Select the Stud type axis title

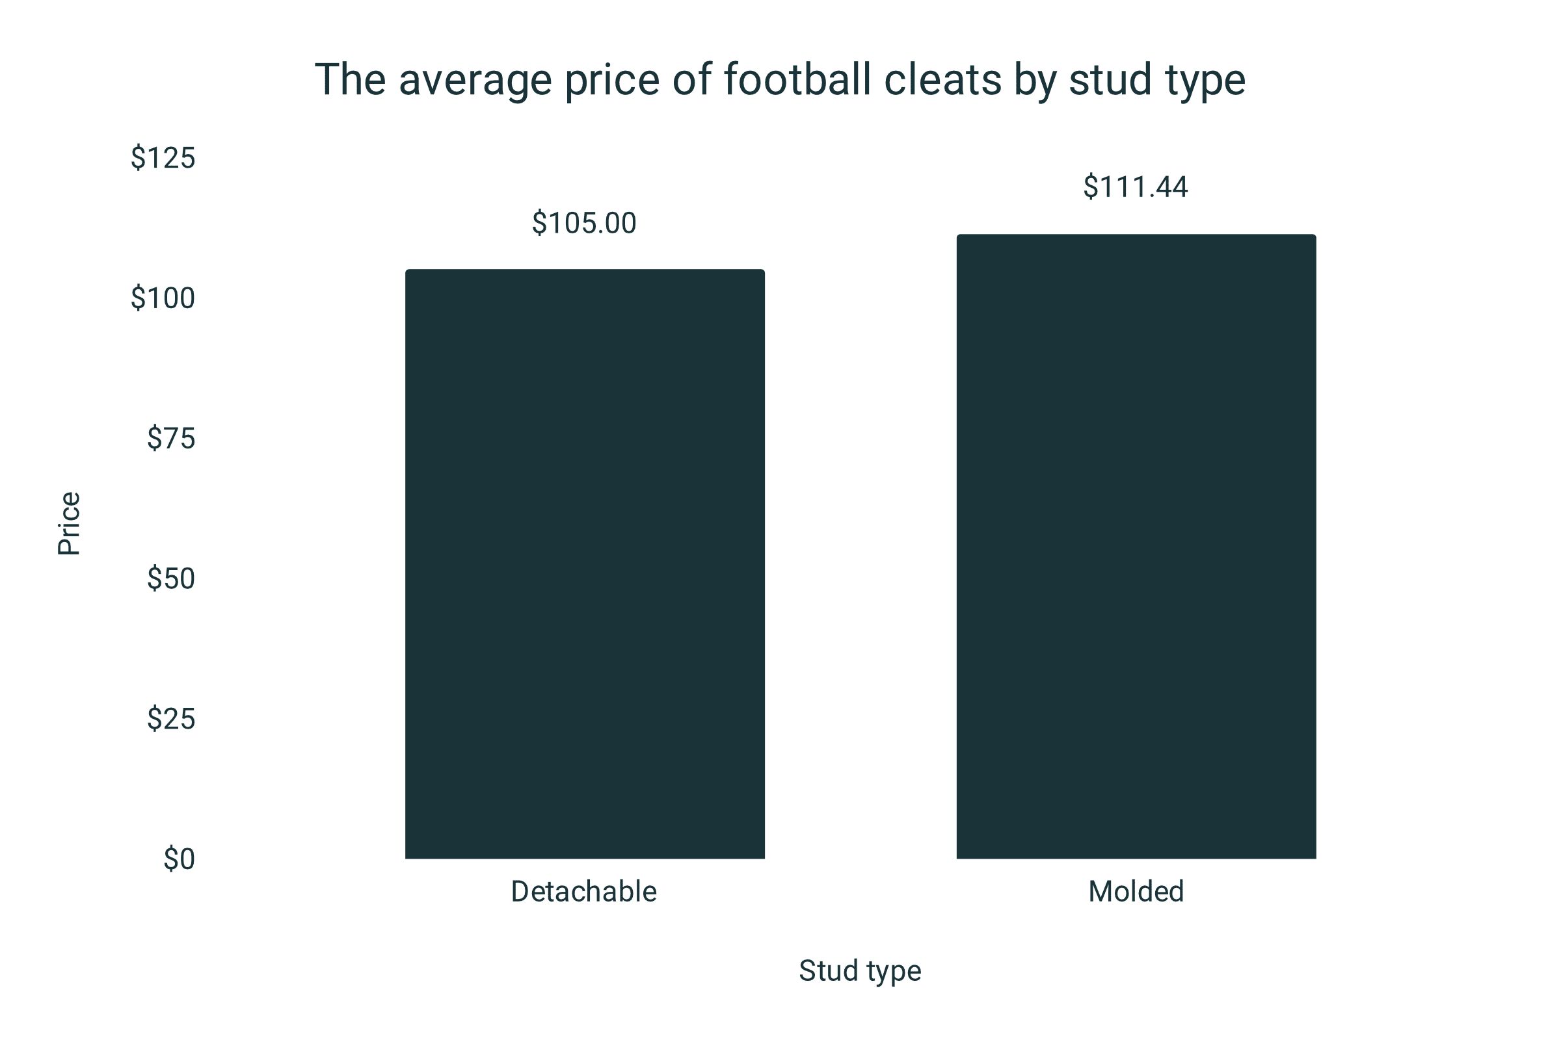(860, 972)
